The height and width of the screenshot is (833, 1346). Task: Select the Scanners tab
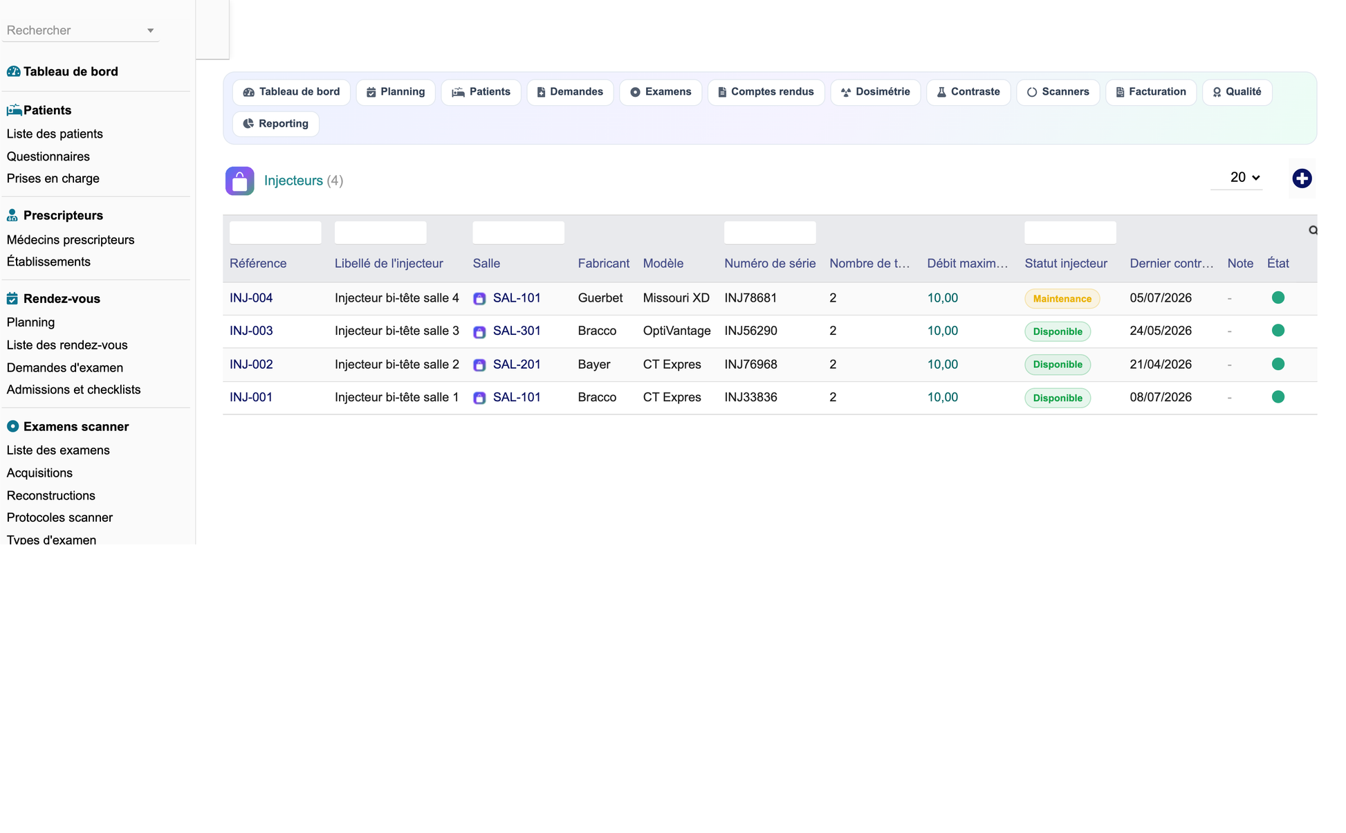tap(1058, 92)
